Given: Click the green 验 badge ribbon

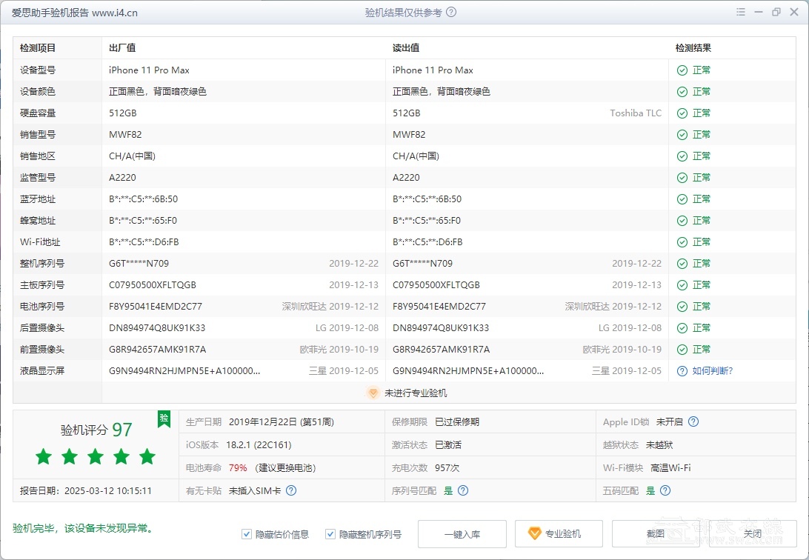Looking at the screenshot, I should [164, 419].
